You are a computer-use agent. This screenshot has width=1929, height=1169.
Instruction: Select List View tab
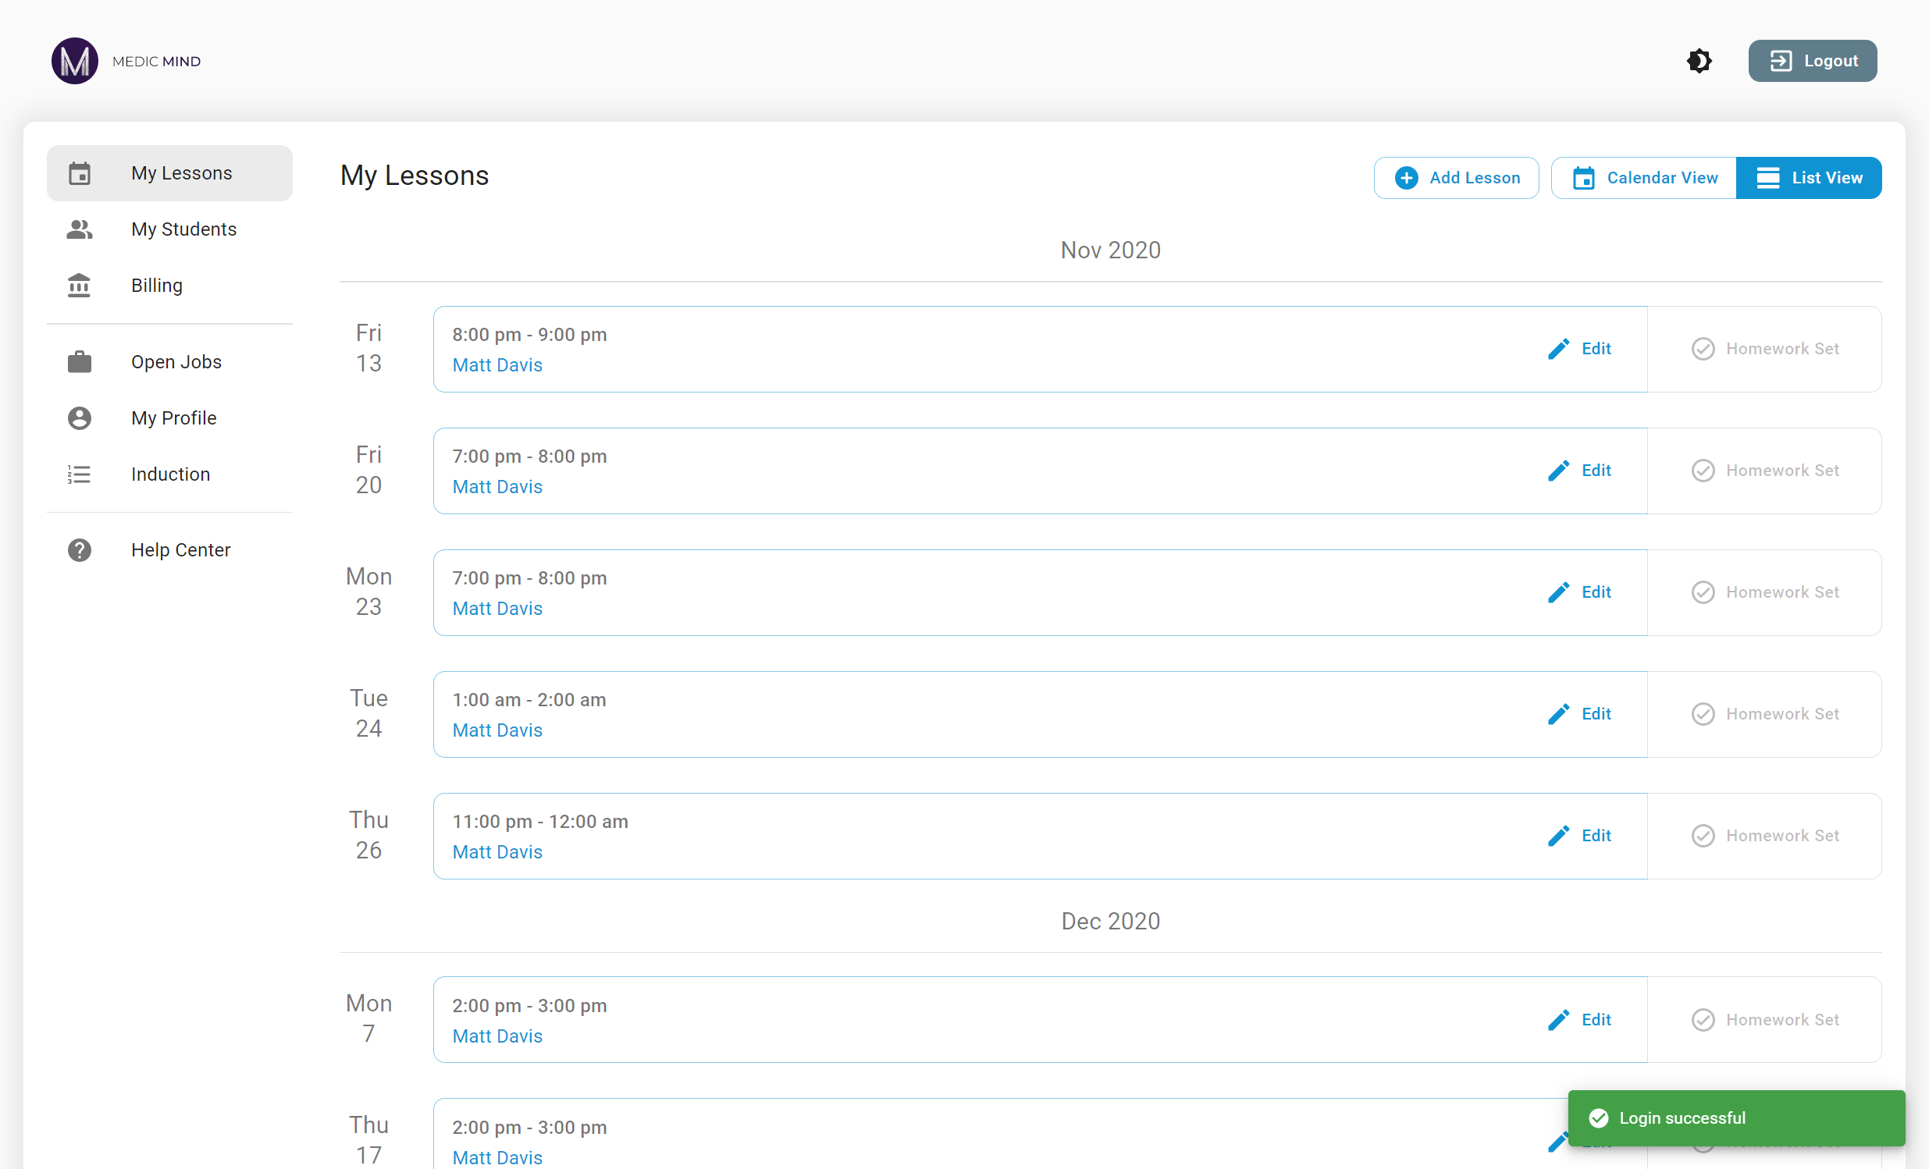pyautogui.click(x=1809, y=179)
